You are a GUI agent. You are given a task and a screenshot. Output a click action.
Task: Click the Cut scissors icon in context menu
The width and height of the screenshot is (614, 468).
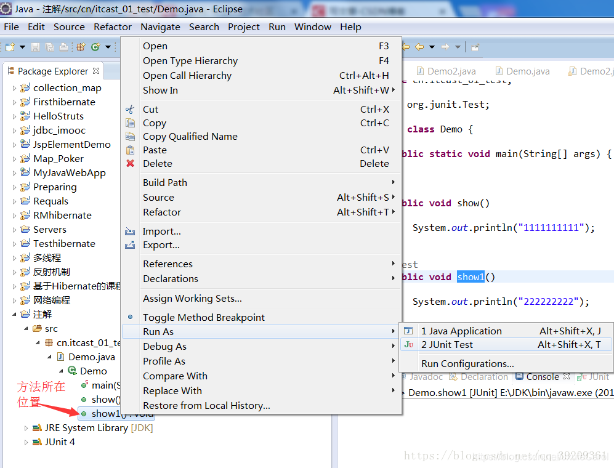click(130, 109)
